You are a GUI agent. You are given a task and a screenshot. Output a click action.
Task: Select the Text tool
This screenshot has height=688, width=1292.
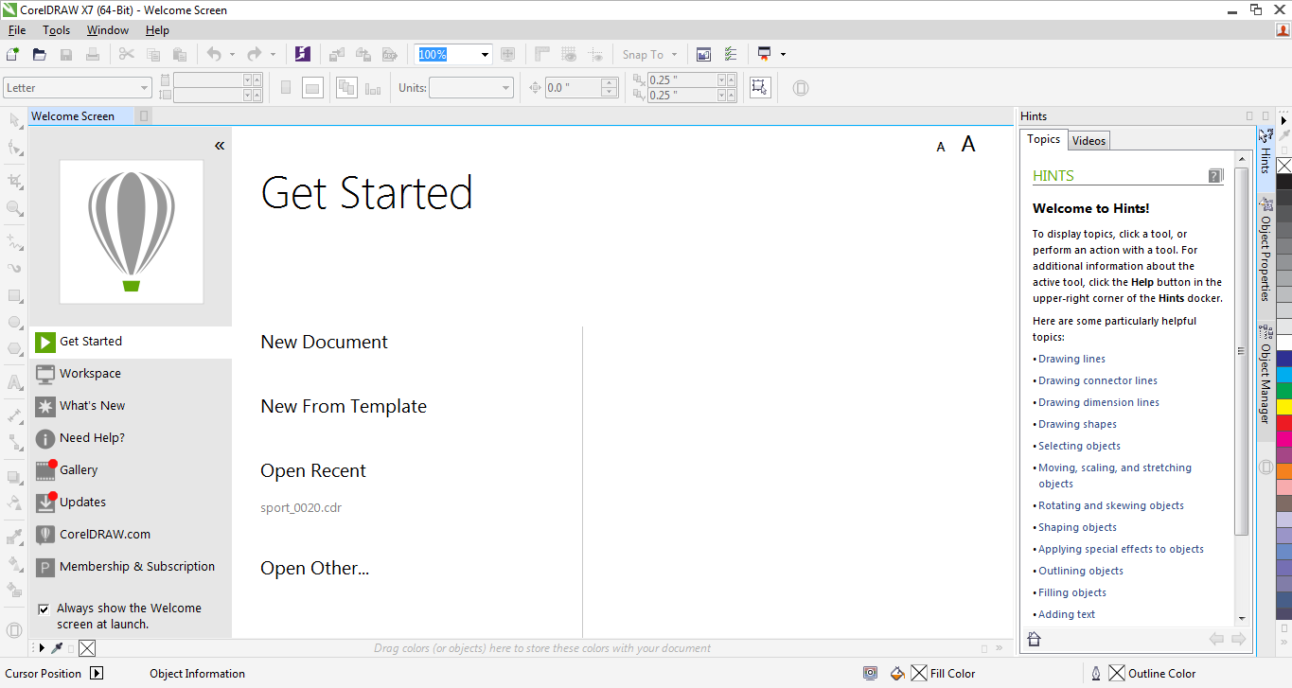(14, 383)
